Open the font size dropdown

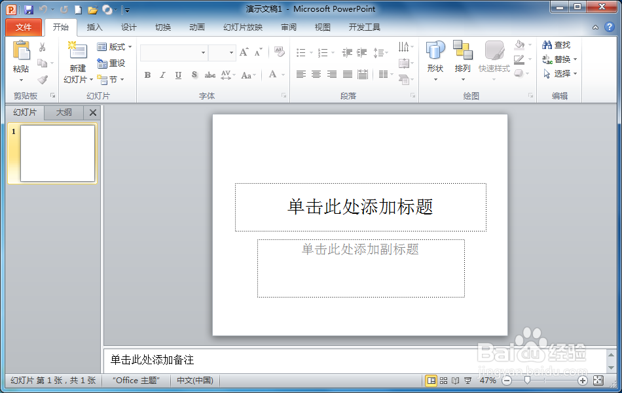pyautogui.click(x=231, y=53)
